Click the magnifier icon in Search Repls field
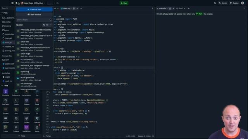 [50, 20]
